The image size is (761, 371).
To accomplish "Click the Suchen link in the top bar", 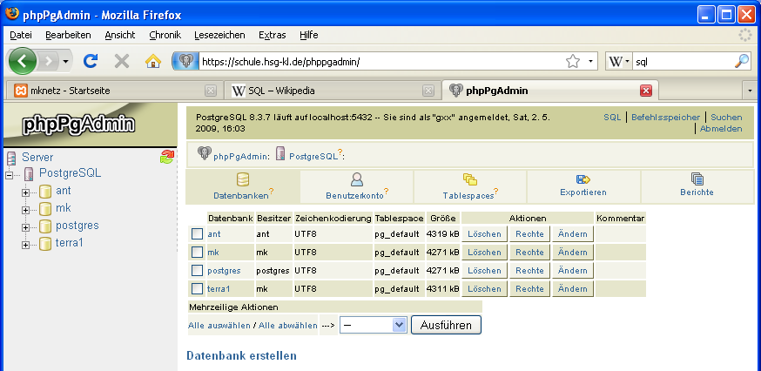I will (x=726, y=117).
